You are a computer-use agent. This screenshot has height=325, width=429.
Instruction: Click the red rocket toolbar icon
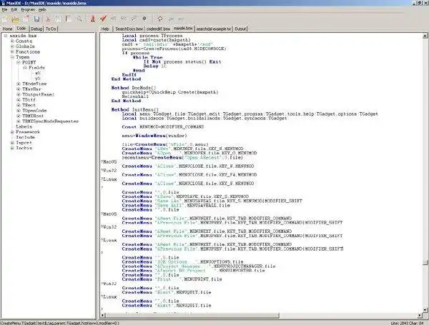93,19
